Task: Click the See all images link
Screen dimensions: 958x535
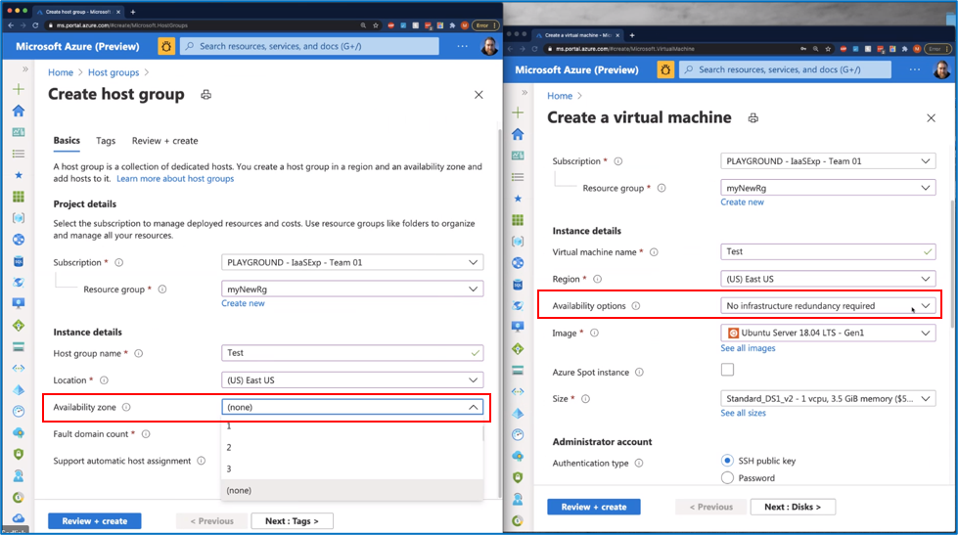Action: (x=748, y=348)
